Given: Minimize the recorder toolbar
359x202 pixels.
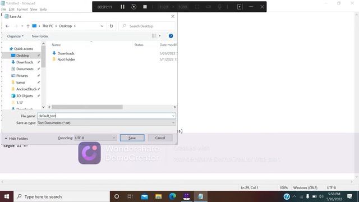Looking at the screenshot, I should [x=251, y=7].
